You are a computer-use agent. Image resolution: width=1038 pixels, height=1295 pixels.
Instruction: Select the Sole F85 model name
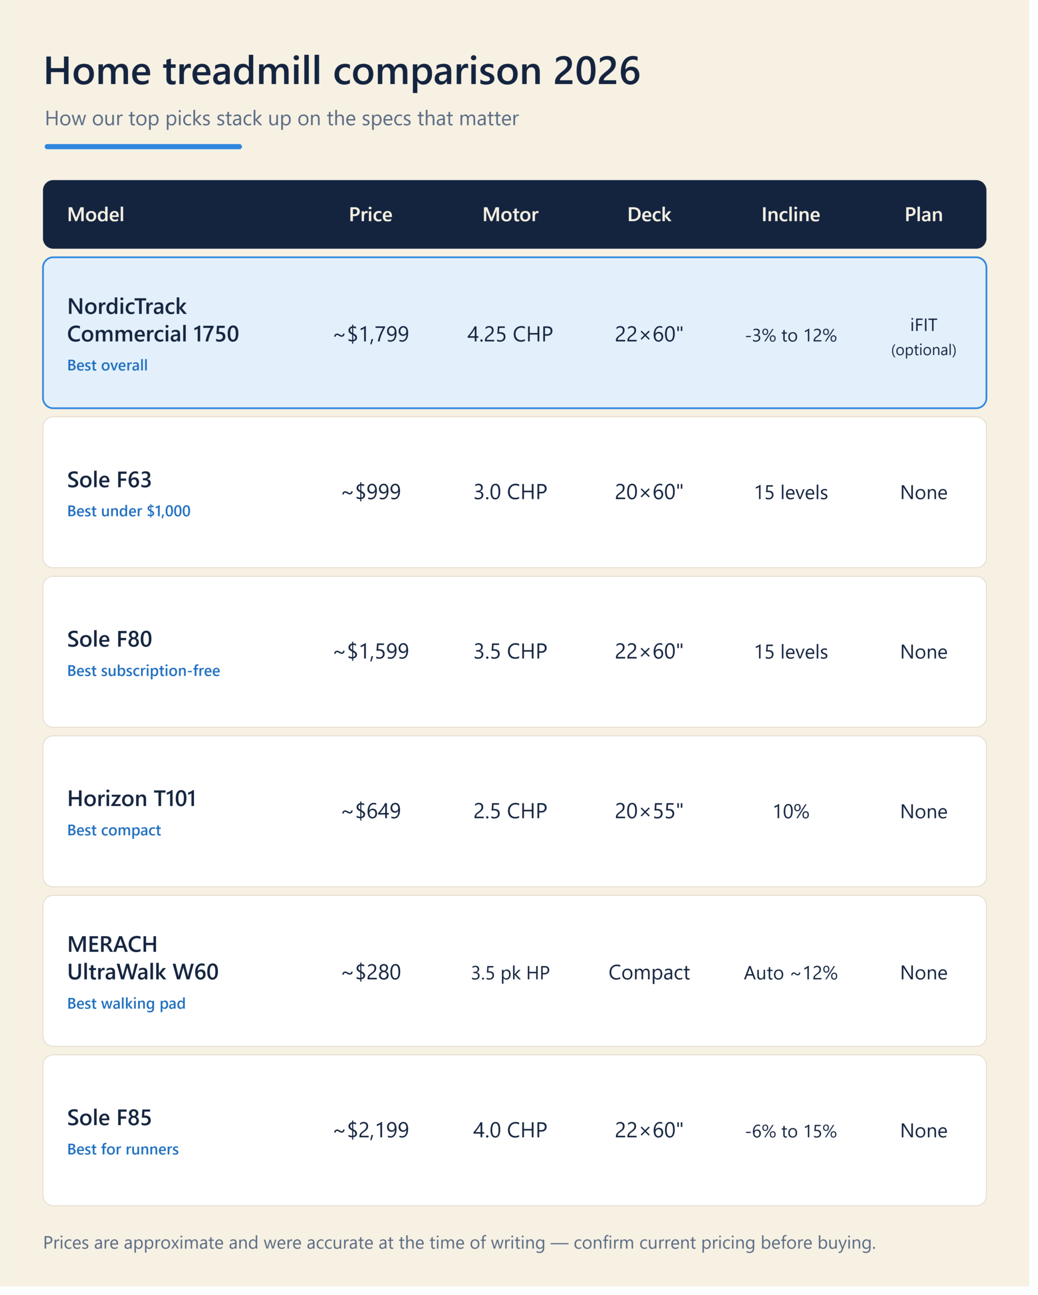pos(110,1127)
